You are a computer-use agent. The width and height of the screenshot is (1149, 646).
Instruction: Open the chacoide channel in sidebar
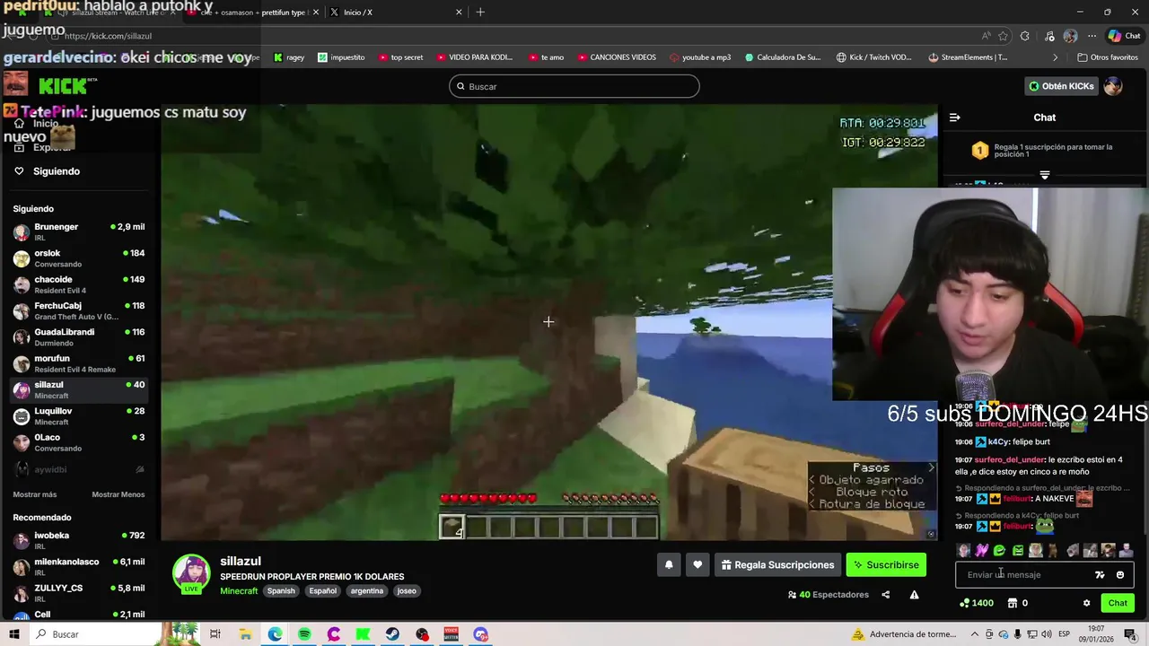[79, 284]
